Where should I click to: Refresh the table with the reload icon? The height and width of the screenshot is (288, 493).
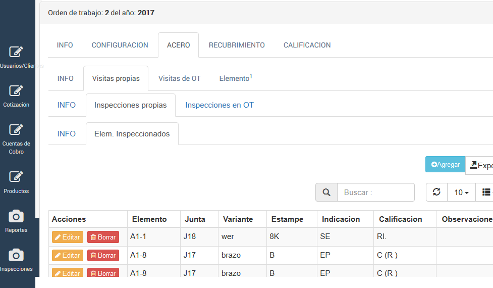click(x=437, y=193)
